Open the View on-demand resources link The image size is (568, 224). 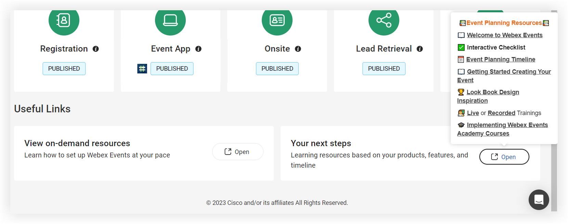click(x=238, y=152)
